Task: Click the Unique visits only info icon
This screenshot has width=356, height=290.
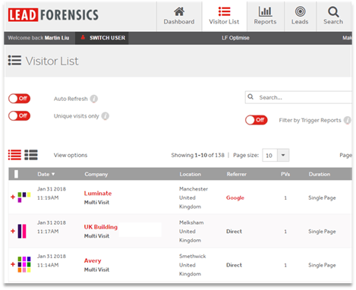Action: 106,116
